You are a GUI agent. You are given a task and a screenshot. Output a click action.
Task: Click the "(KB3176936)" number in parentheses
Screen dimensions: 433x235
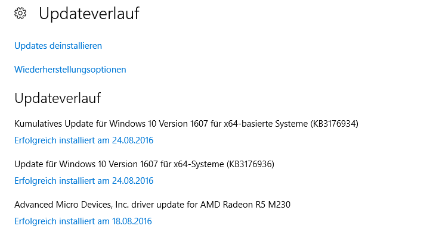250,164
